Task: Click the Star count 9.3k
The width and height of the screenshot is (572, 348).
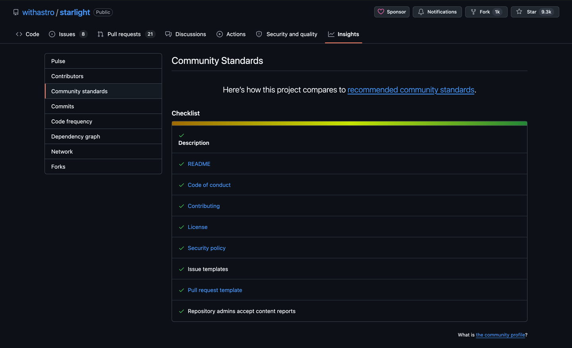Action: pyautogui.click(x=546, y=12)
